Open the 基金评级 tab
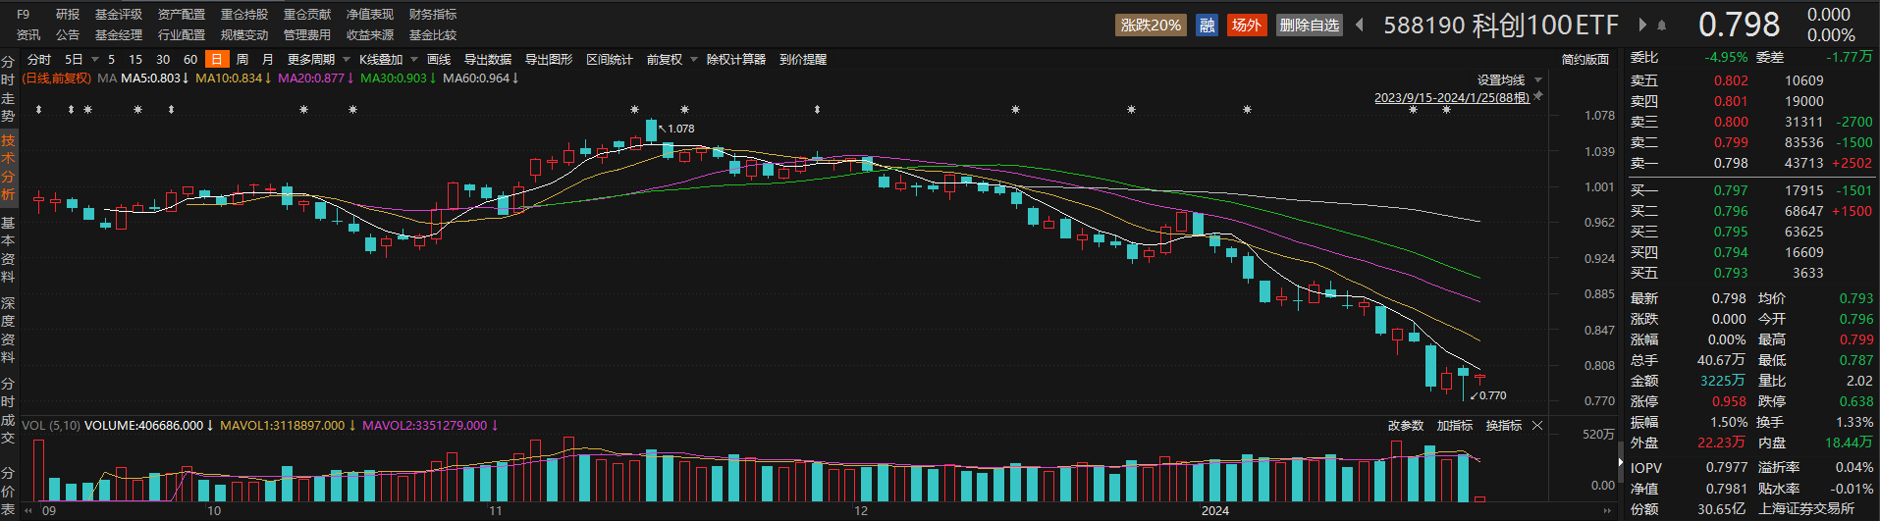This screenshot has width=1880, height=521. coord(119,15)
